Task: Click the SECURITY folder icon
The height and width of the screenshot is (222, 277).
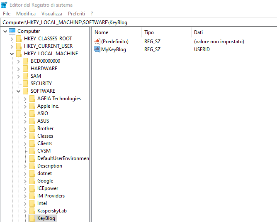Action: pos(25,84)
